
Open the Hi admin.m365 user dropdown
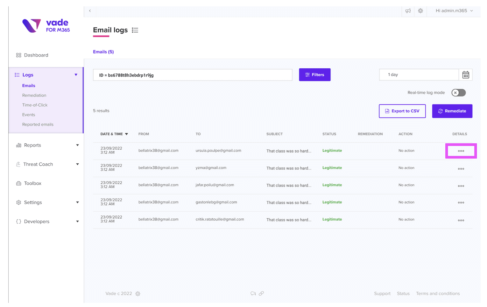click(454, 11)
